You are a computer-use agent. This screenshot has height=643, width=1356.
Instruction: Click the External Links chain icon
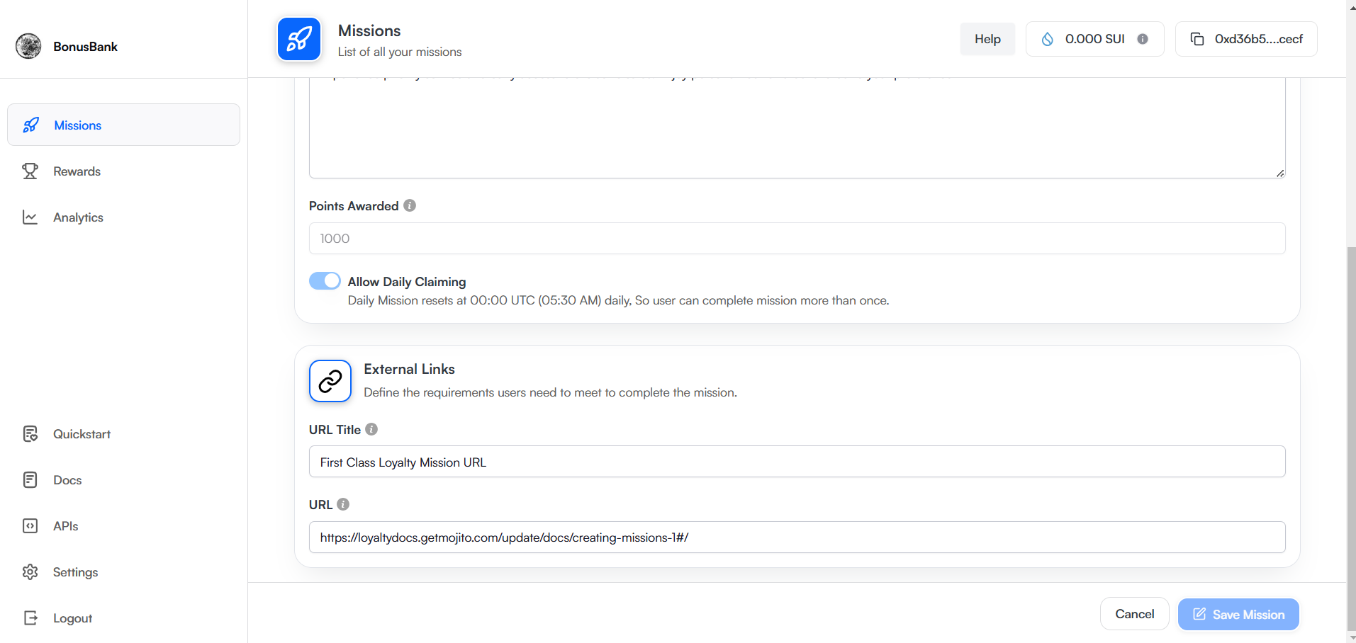330,381
